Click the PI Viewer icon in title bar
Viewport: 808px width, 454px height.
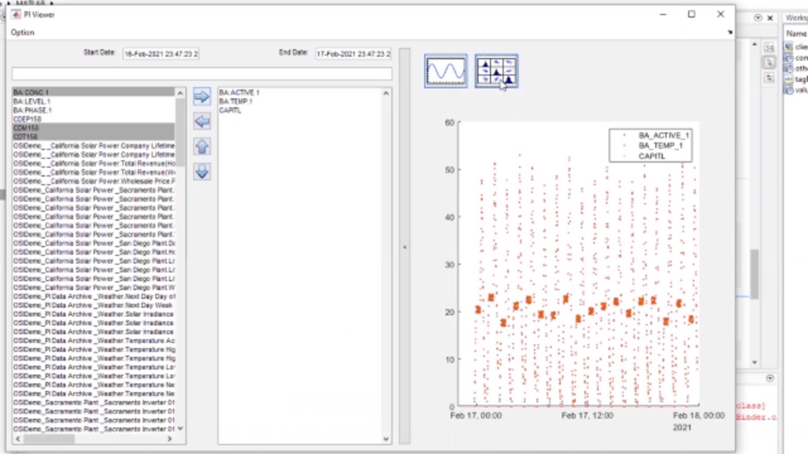15,15
